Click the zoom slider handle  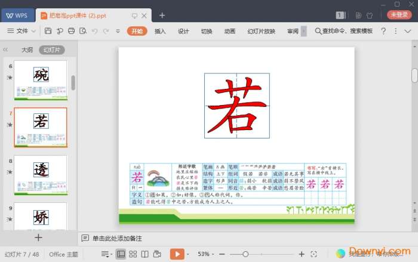[x=245, y=254]
